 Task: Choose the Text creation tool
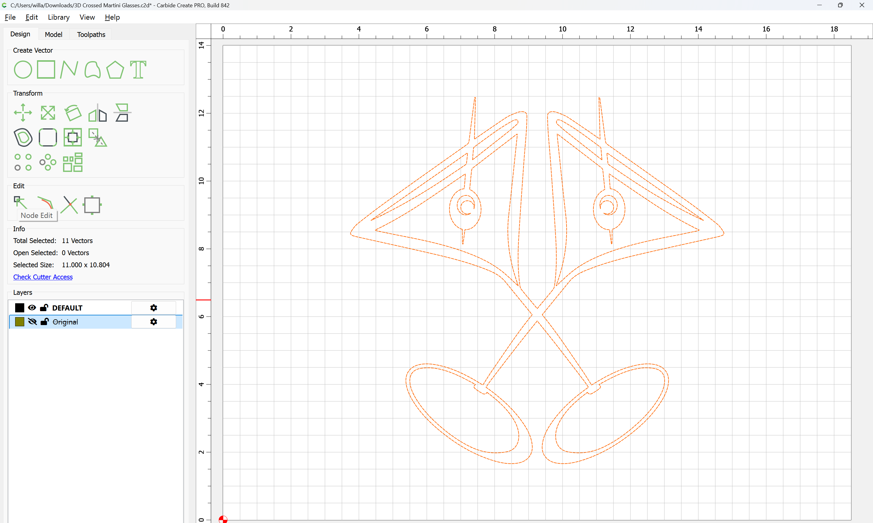click(138, 69)
